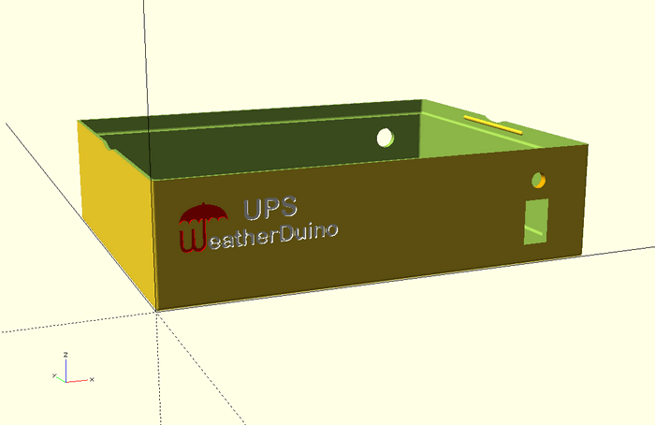This screenshot has height=425, width=655.
Task: Click the small round hole on front panel
Action: coord(538,180)
